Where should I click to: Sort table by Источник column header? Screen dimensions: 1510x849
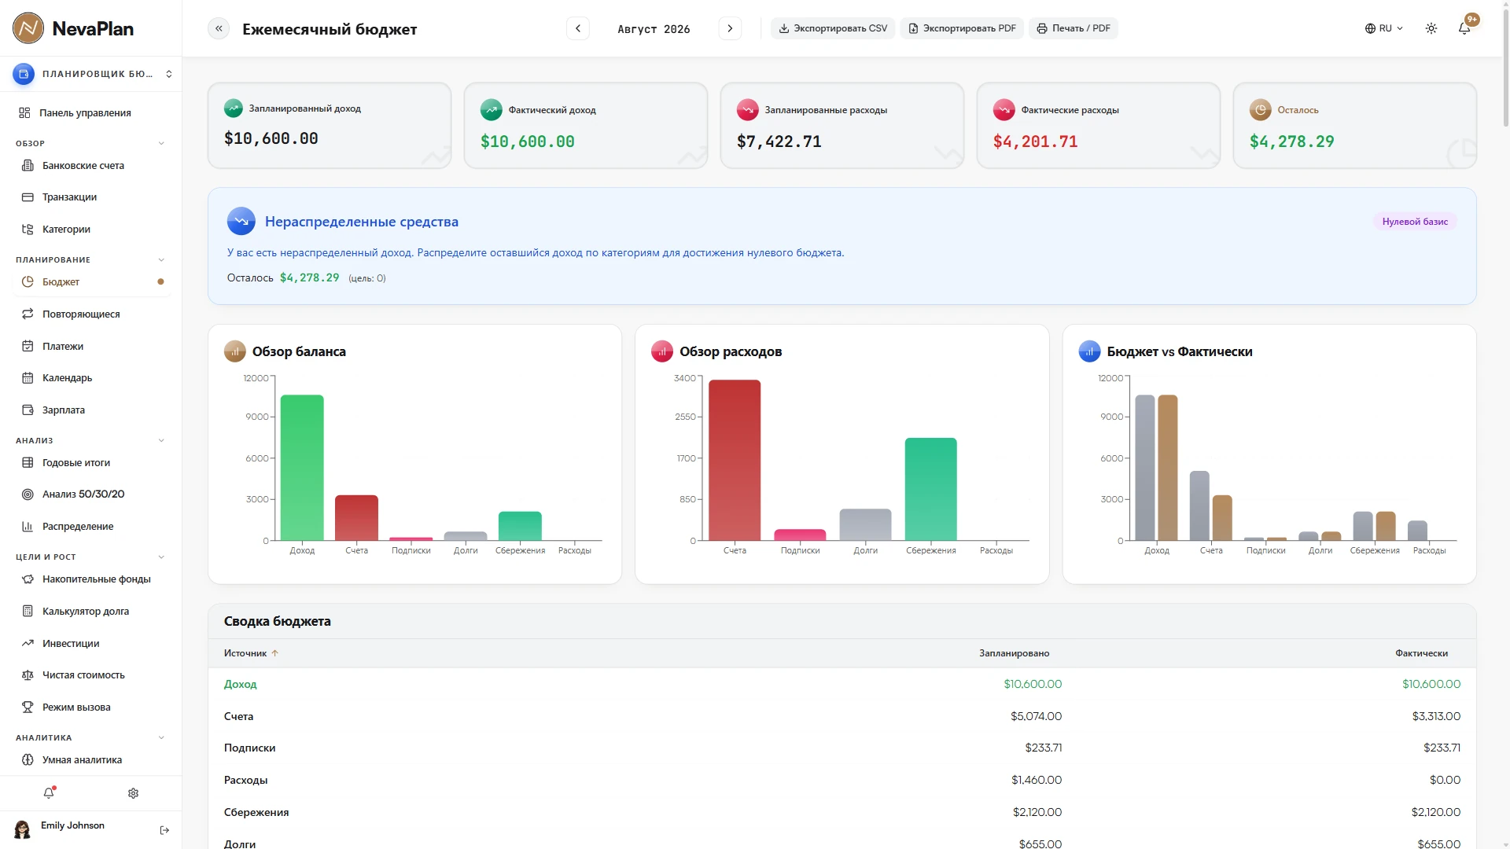pos(251,653)
